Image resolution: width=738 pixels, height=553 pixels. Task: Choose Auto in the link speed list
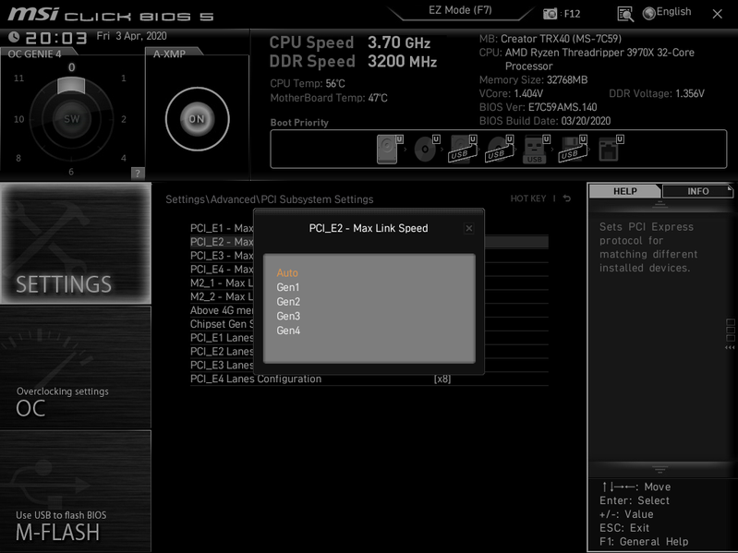[287, 272]
